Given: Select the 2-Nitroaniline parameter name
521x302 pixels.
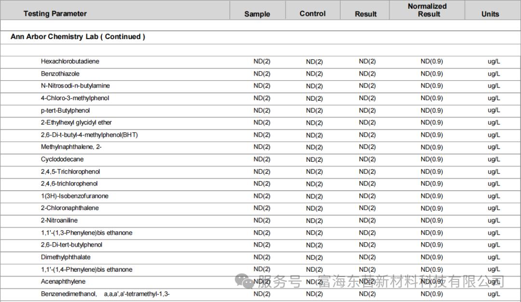Looking at the screenshot, I should pyautogui.click(x=59, y=221).
